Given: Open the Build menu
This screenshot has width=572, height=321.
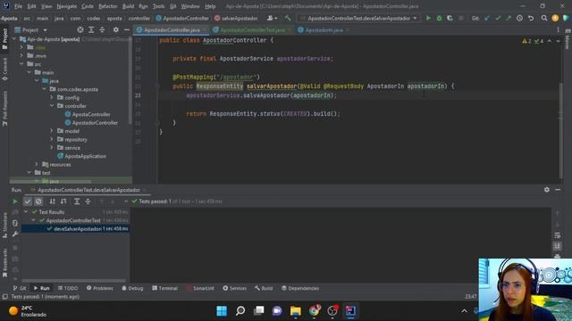Looking at the screenshot, I should point(128,6).
